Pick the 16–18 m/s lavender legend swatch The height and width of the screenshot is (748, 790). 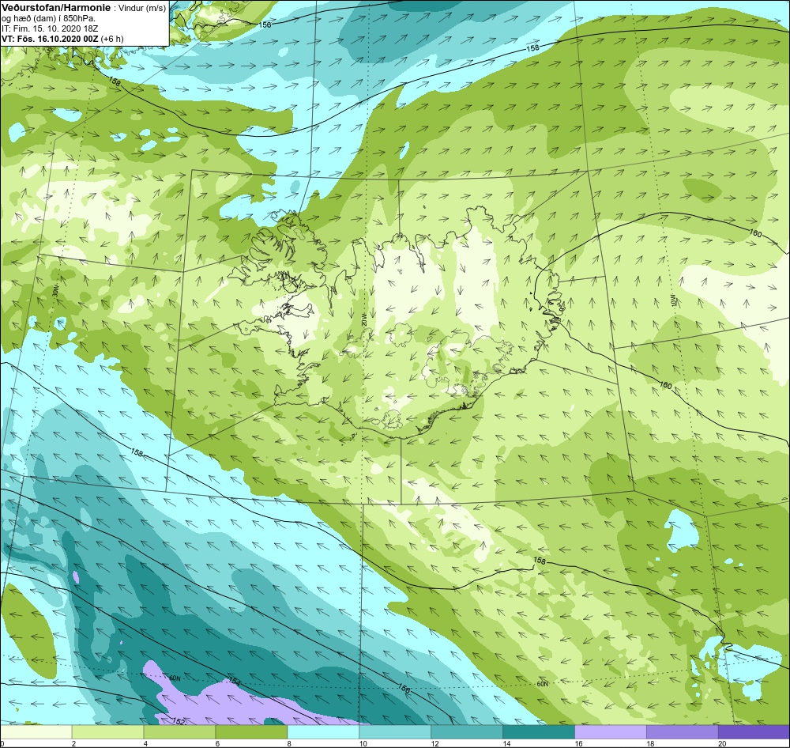click(610, 731)
